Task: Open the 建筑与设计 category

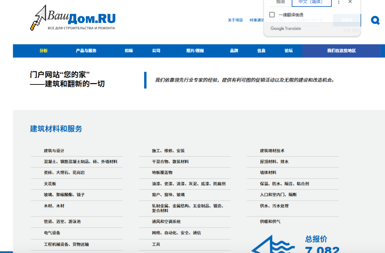Action: click(54, 151)
